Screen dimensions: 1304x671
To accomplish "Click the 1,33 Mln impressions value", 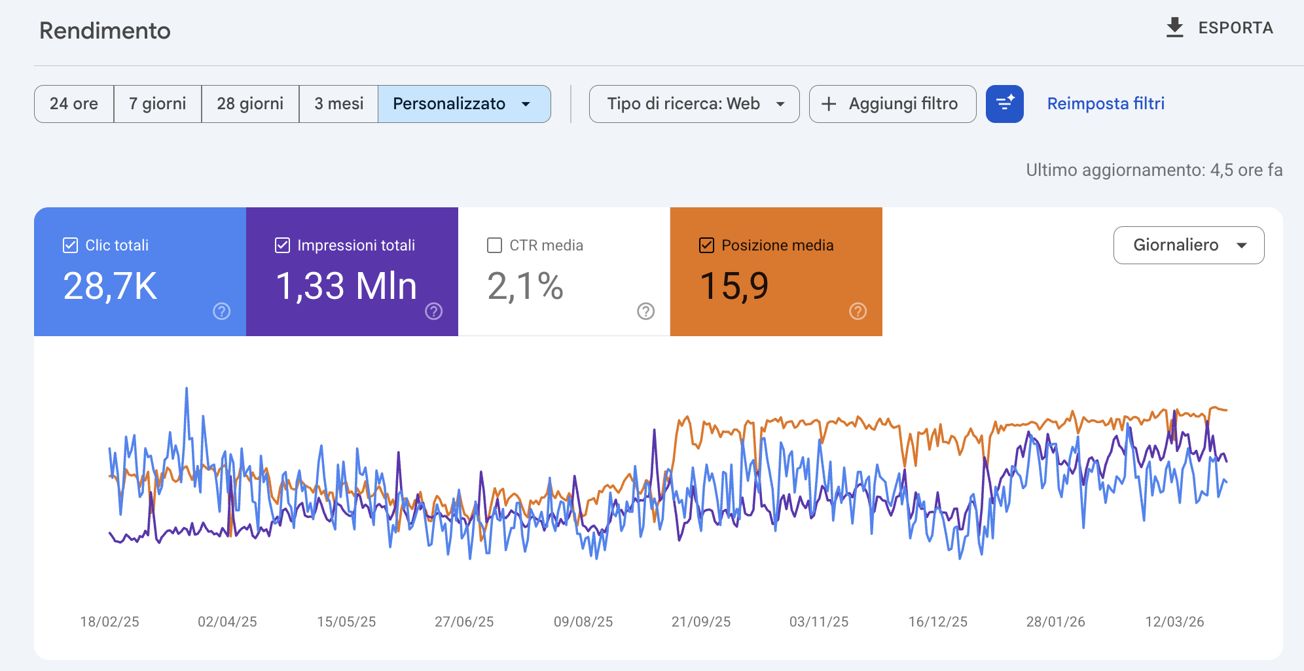I will [x=346, y=286].
